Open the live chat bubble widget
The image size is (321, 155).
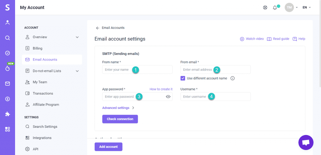click(306, 142)
